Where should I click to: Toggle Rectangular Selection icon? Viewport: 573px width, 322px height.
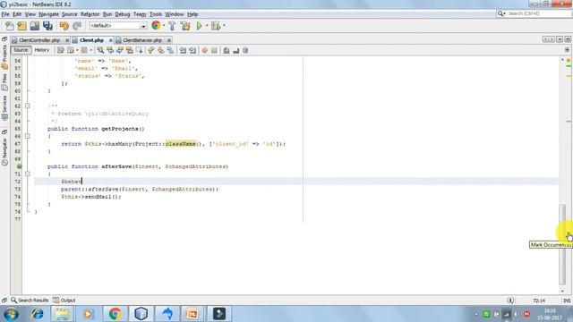tap(140, 50)
